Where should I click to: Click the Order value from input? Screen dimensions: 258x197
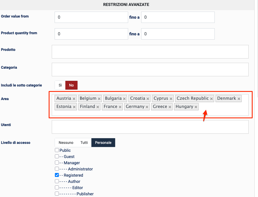pos(91,17)
